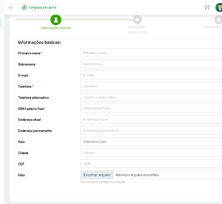Click the CEP input field
Viewport: 222px width, 204px height.
click(151, 164)
